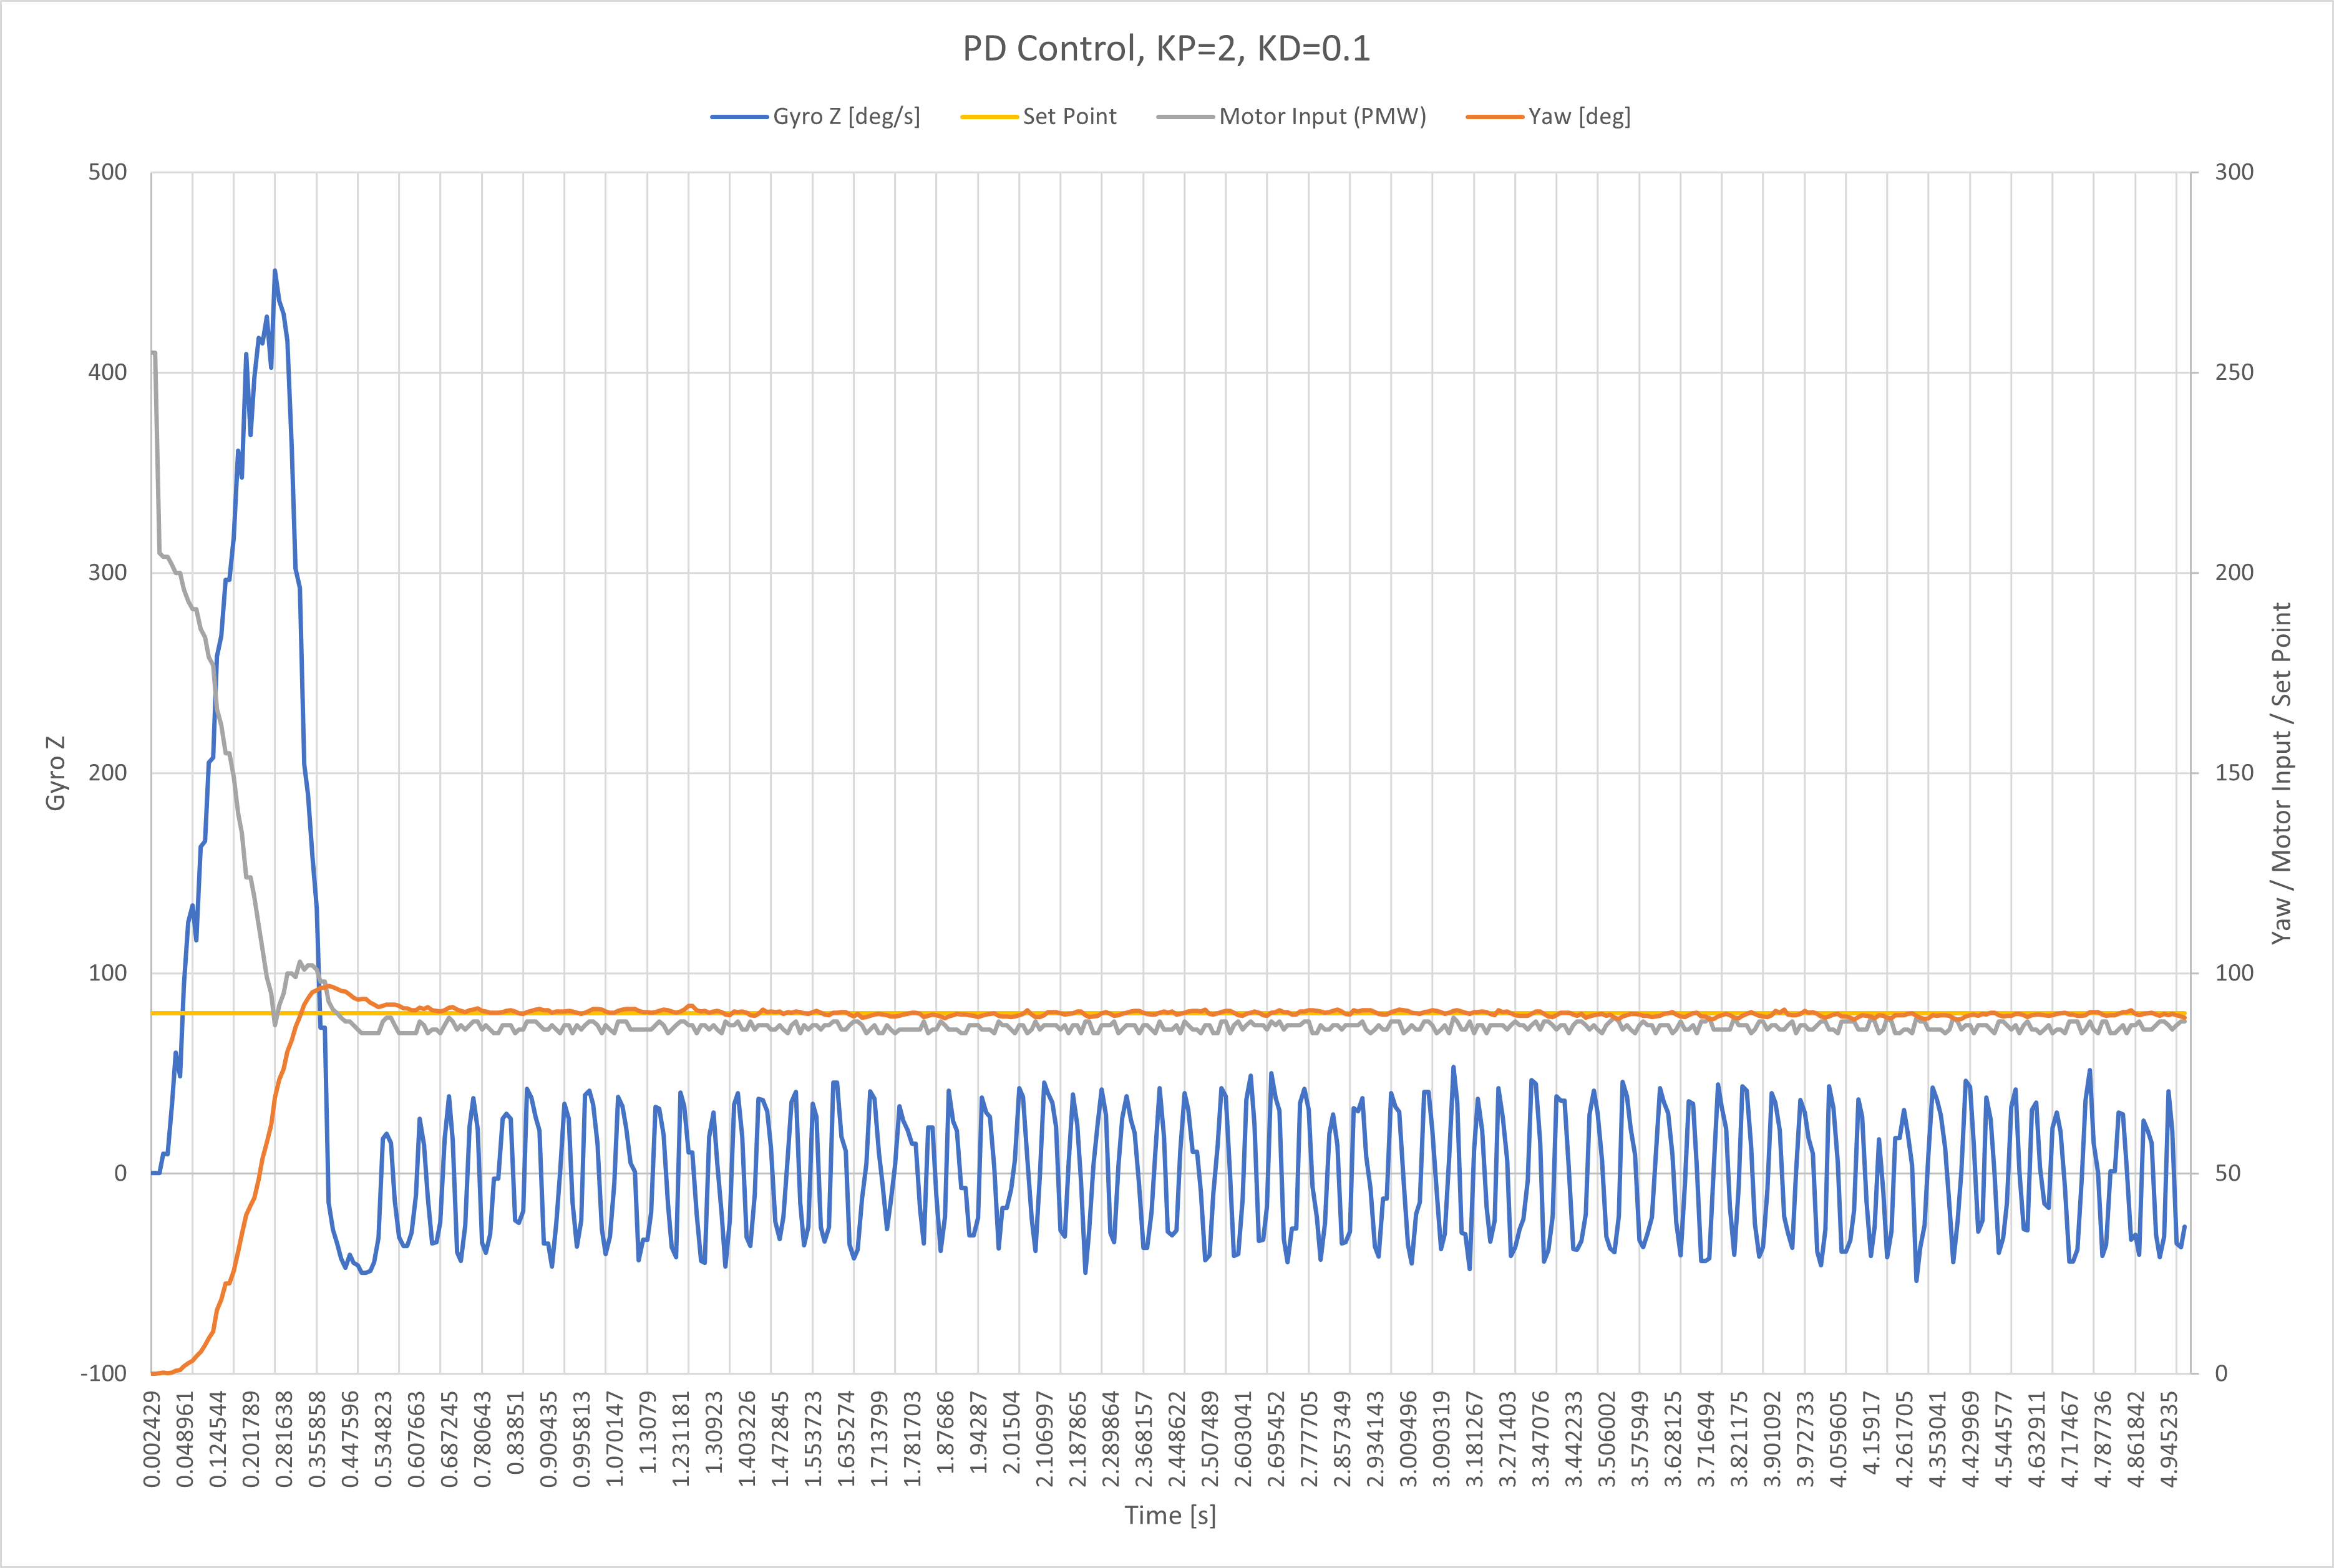Image resolution: width=2334 pixels, height=1568 pixels.
Task: Click left axis value 500
Action: (108, 172)
